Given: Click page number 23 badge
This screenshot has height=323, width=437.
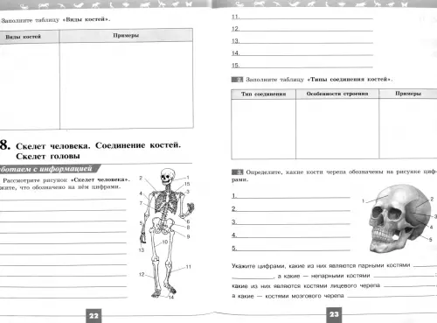Looking at the screenshot, I should coord(334,314).
